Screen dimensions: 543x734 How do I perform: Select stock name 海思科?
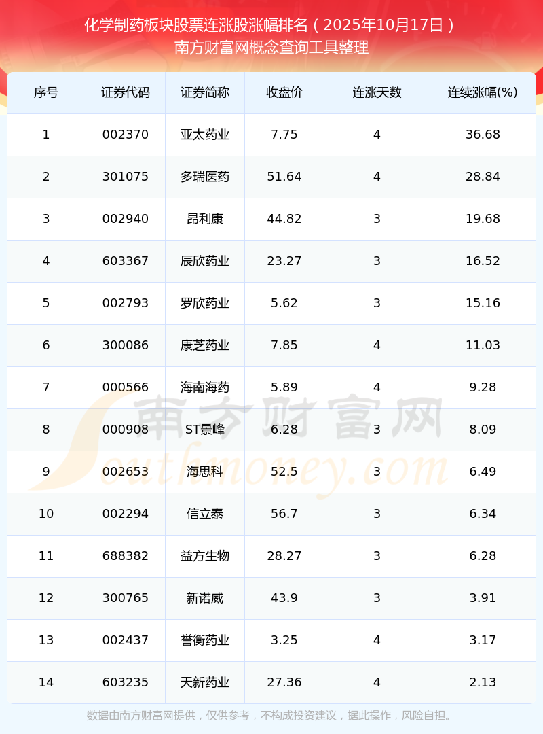pos(205,472)
